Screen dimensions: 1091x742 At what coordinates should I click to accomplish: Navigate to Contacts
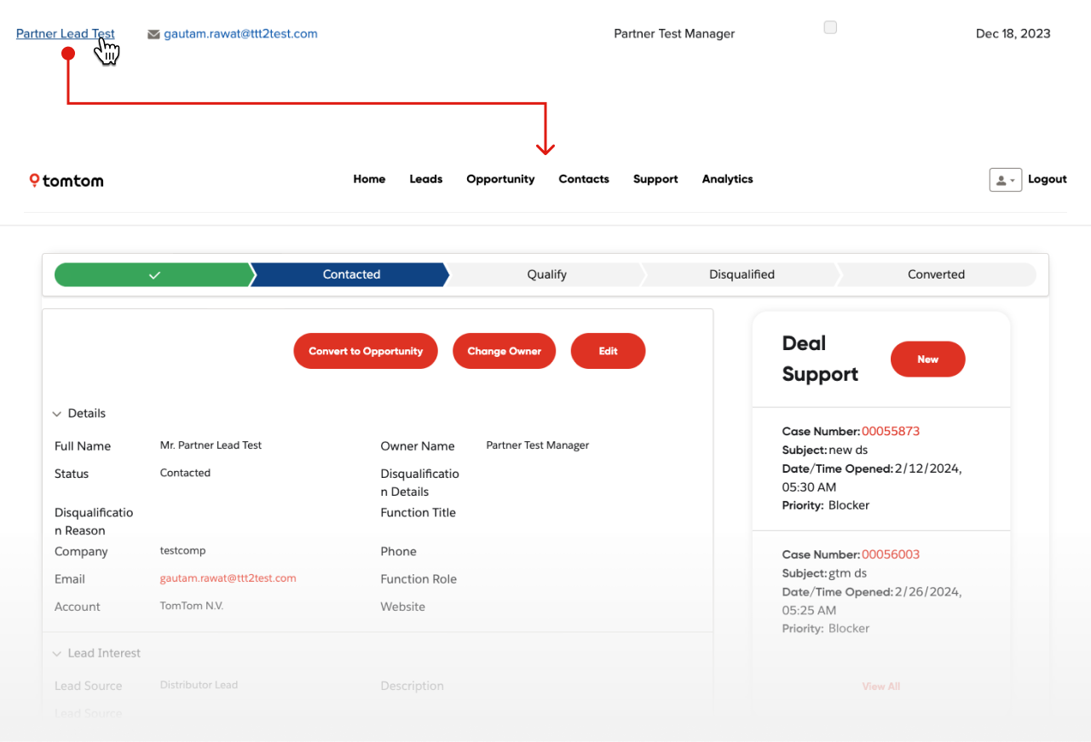pyautogui.click(x=584, y=179)
